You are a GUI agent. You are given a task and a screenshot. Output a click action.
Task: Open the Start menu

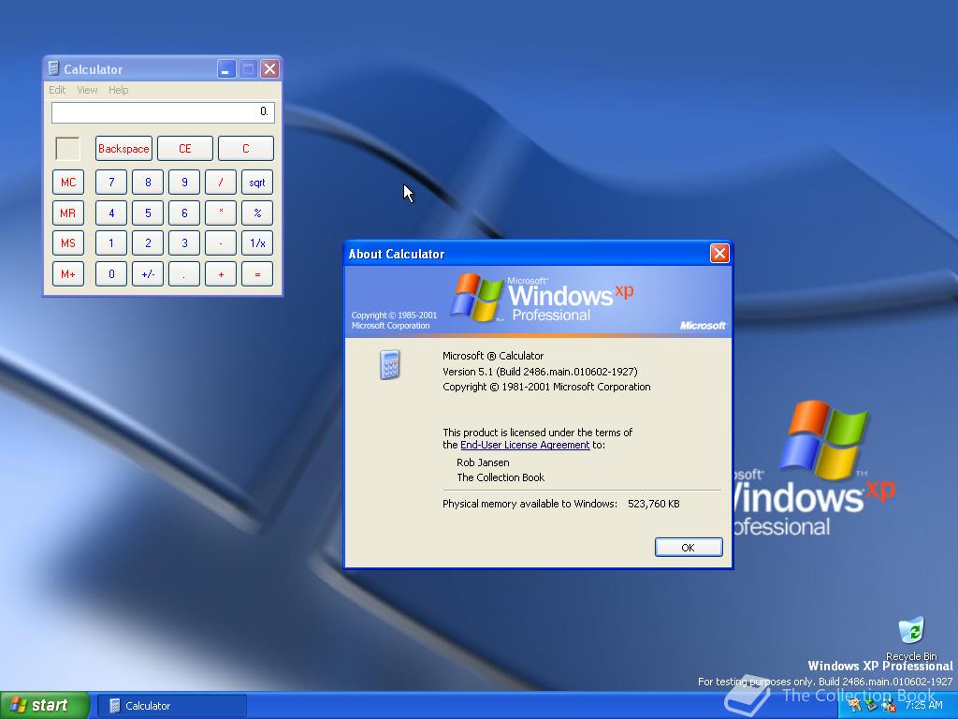click(44, 705)
